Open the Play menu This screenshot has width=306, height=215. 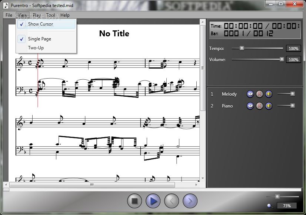click(x=37, y=15)
